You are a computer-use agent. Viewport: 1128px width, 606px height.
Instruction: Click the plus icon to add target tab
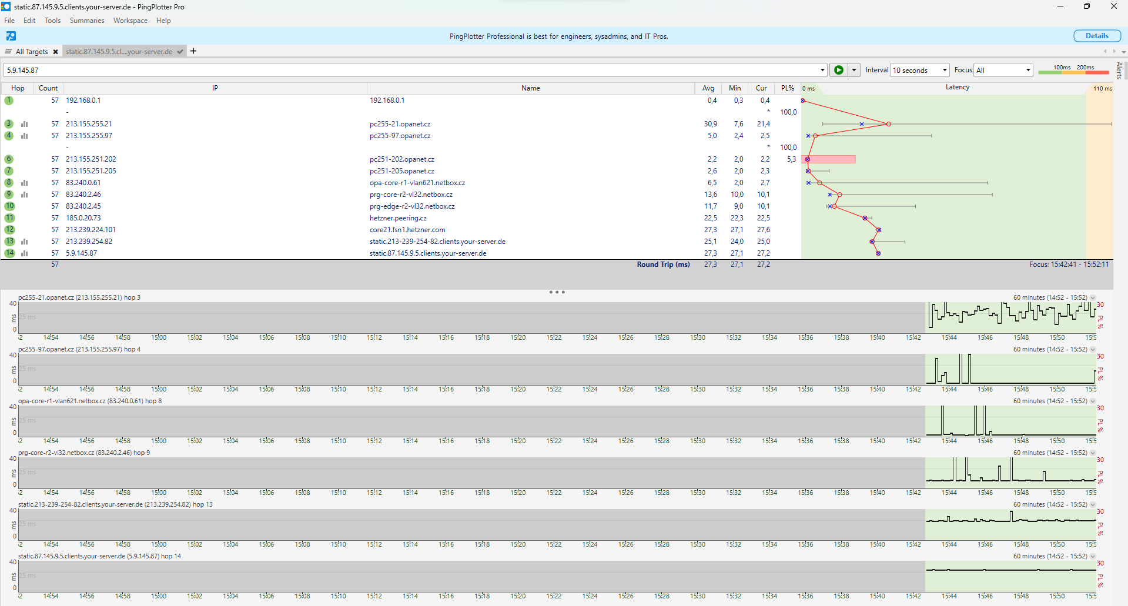193,51
